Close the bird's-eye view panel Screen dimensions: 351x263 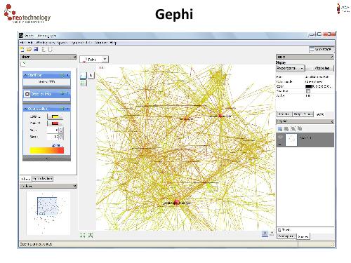click(74, 186)
